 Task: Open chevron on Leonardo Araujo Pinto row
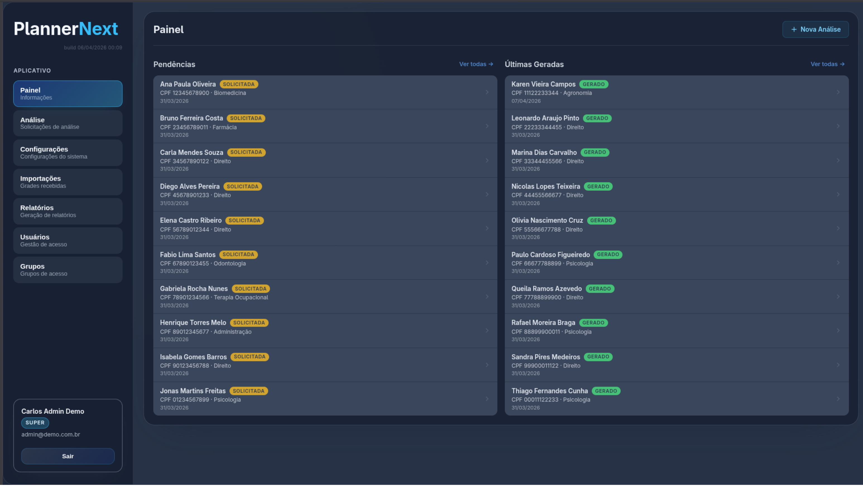pyautogui.click(x=838, y=126)
